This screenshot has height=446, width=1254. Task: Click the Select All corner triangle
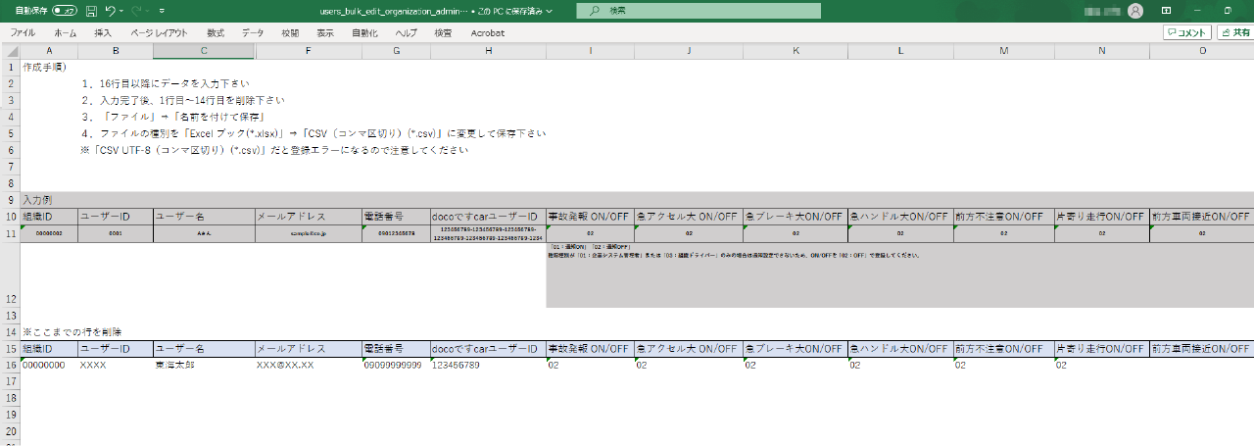tap(10, 51)
